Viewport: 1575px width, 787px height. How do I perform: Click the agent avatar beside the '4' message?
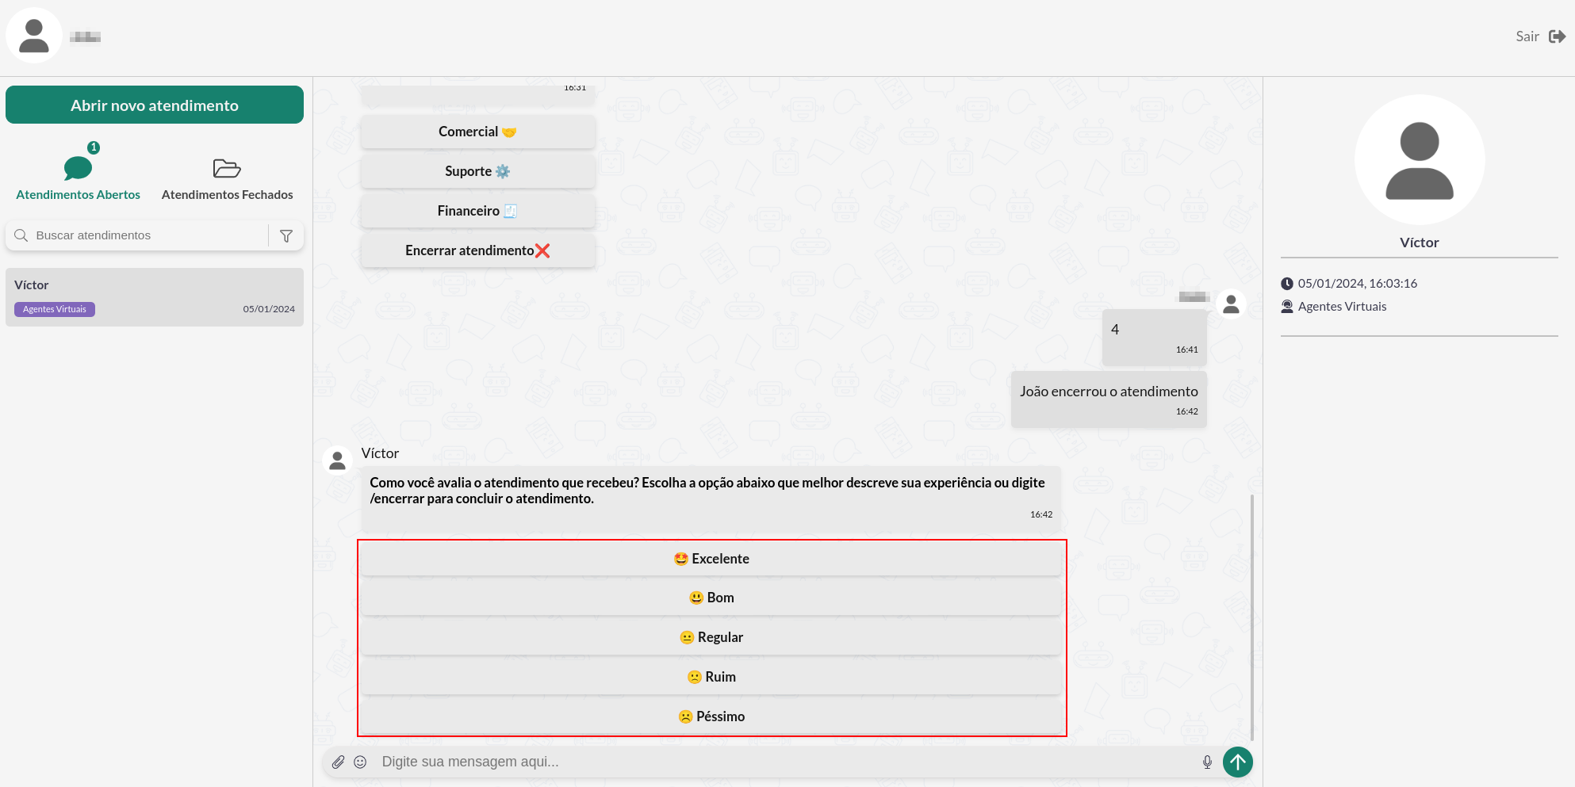[x=1231, y=304]
